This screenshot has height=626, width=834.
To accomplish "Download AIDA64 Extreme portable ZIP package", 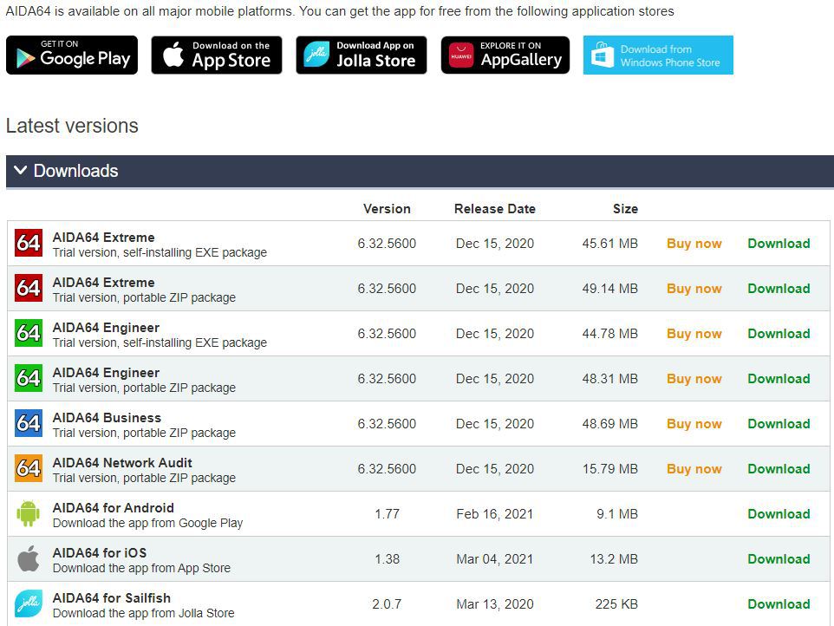I will click(779, 289).
